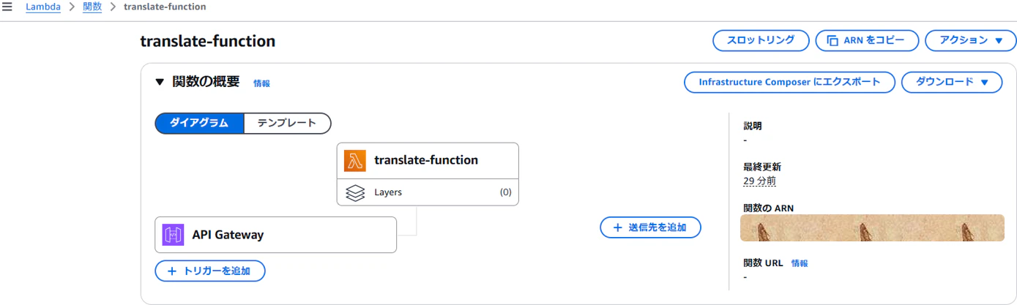Image resolution: width=1017 pixels, height=305 pixels.
Task: Export to Infrastructure Composer
Action: pyautogui.click(x=789, y=82)
